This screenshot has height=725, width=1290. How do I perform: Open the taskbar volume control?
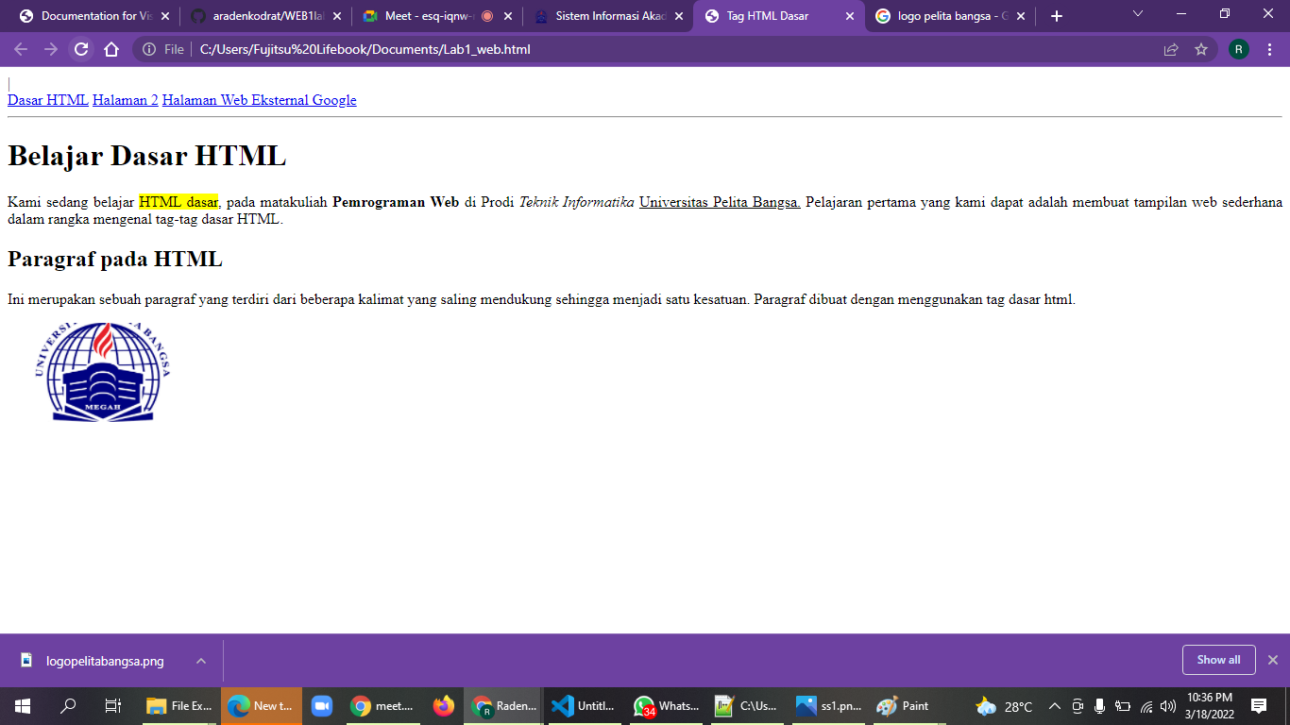[x=1168, y=706]
